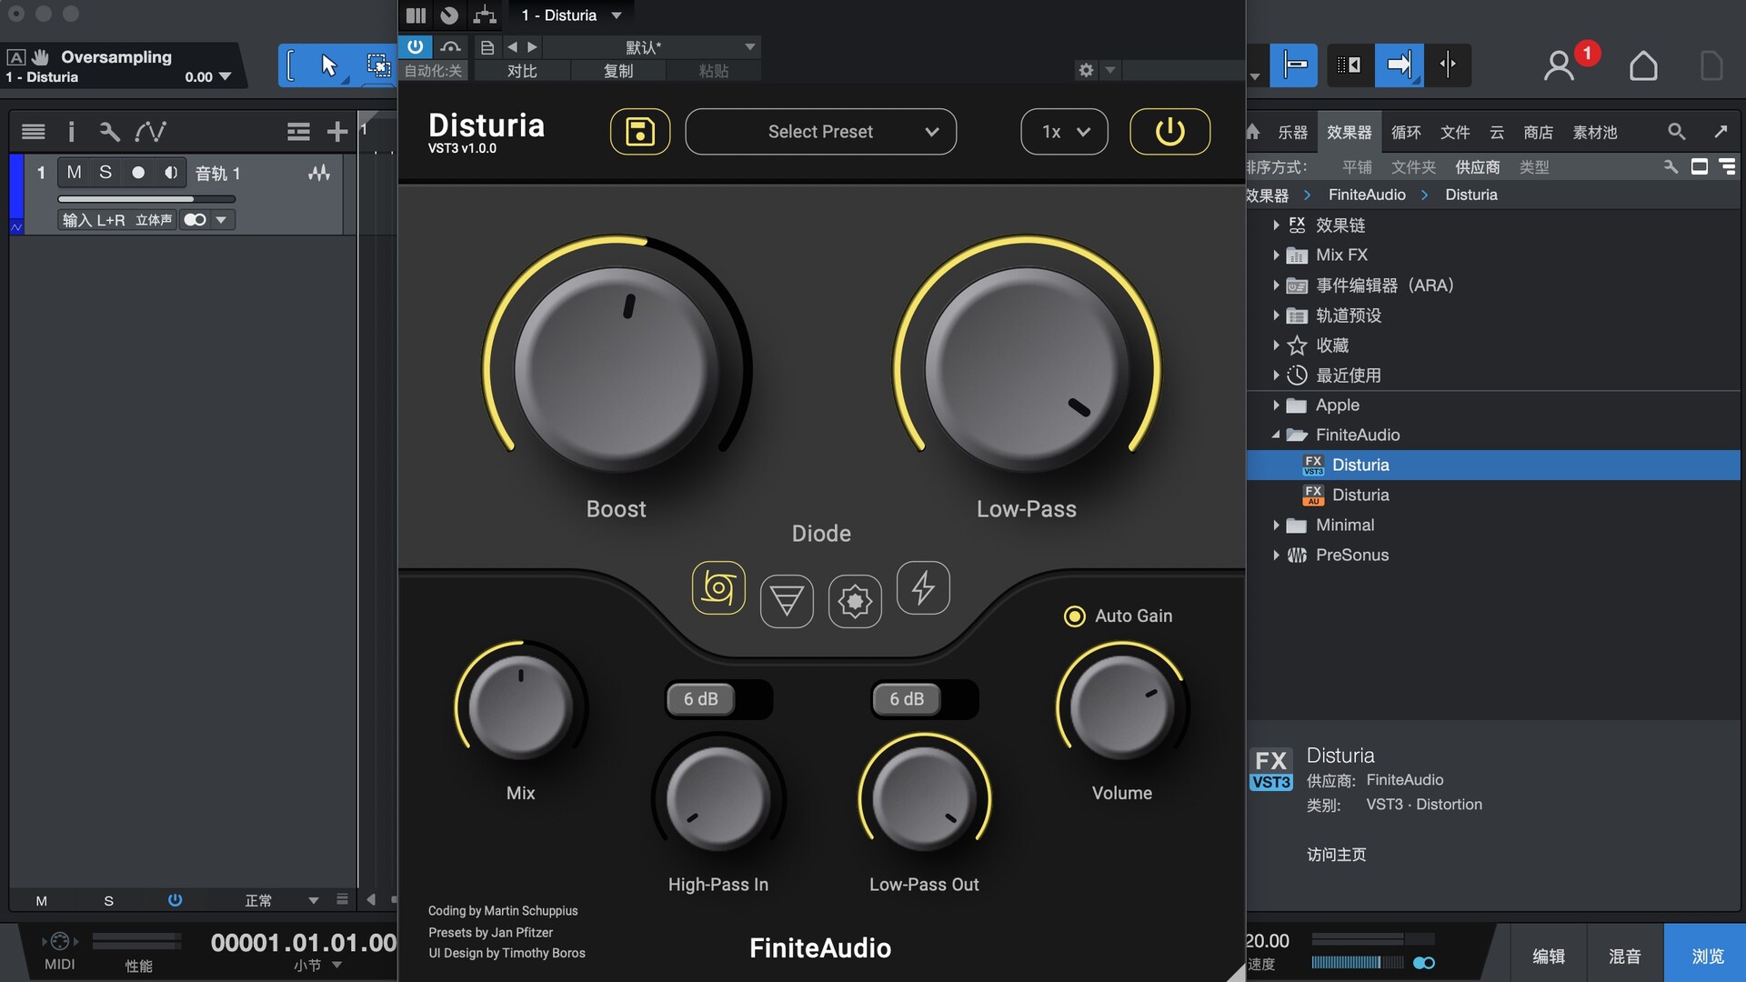Mute track 1 with the M button
This screenshot has width=1746, height=982.
(x=75, y=173)
